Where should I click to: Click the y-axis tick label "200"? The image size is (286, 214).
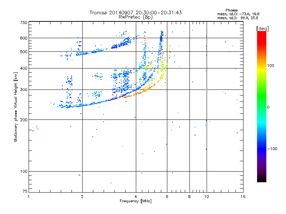[x=24, y=120]
